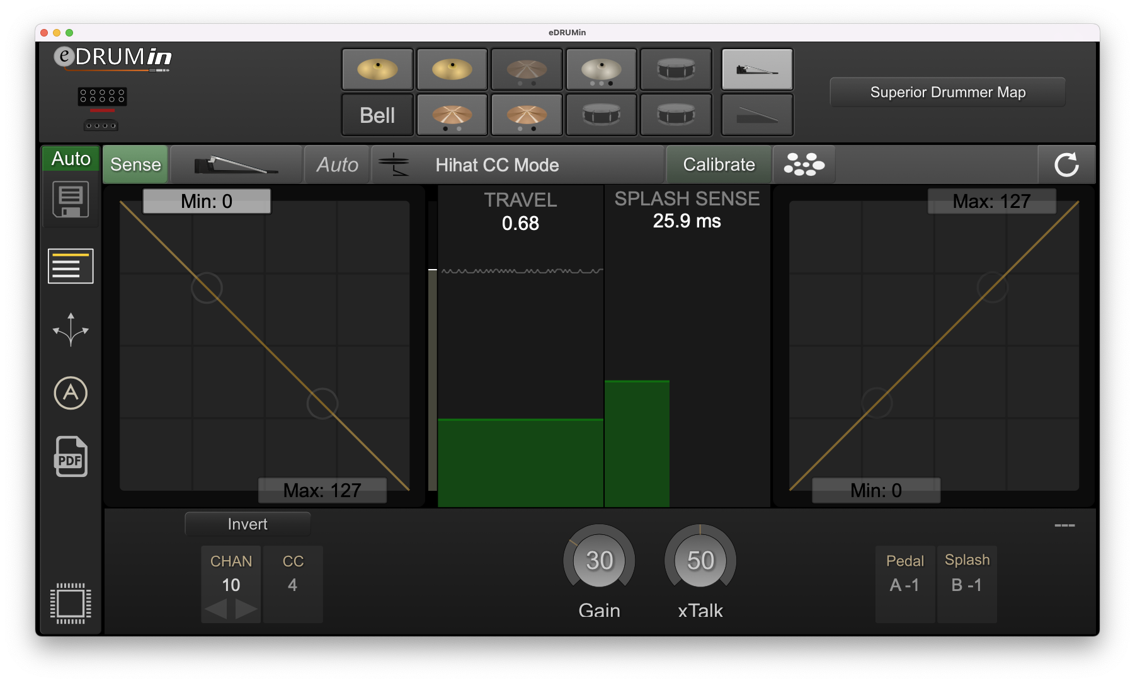Click the upper control point on the left curve

click(207, 288)
